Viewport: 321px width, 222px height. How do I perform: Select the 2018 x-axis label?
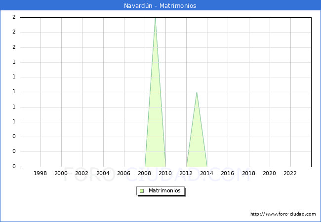click(249, 173)
